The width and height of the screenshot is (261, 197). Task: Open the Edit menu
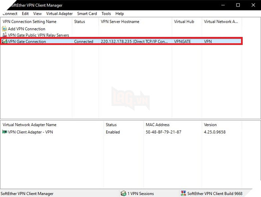(25, 14)
